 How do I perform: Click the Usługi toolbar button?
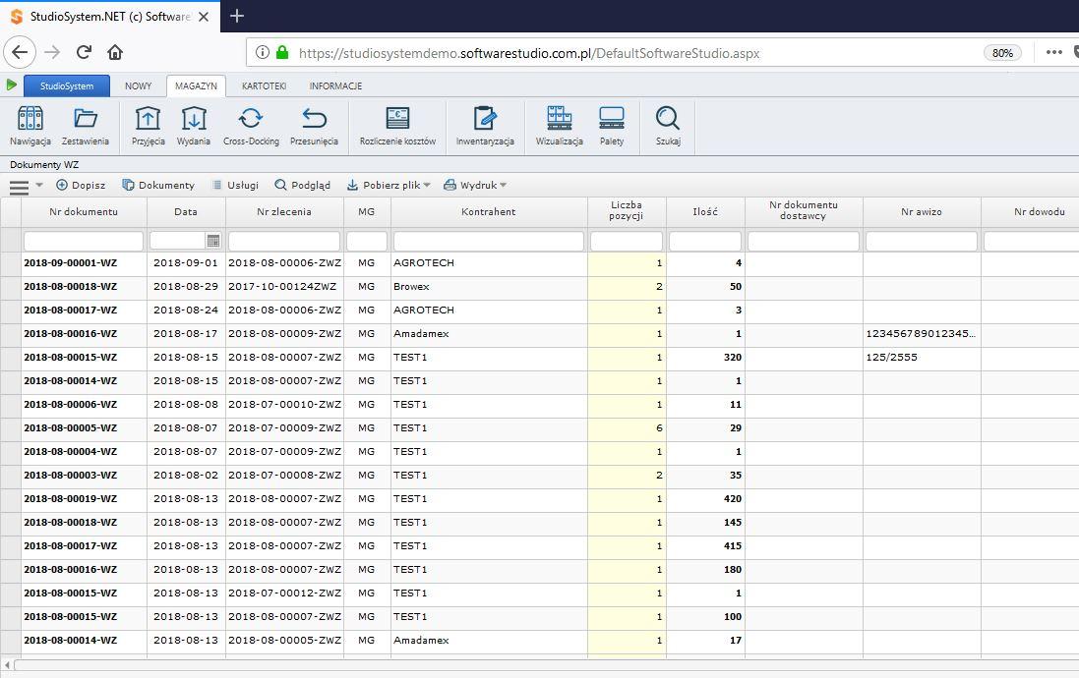(x=235, y=185)
